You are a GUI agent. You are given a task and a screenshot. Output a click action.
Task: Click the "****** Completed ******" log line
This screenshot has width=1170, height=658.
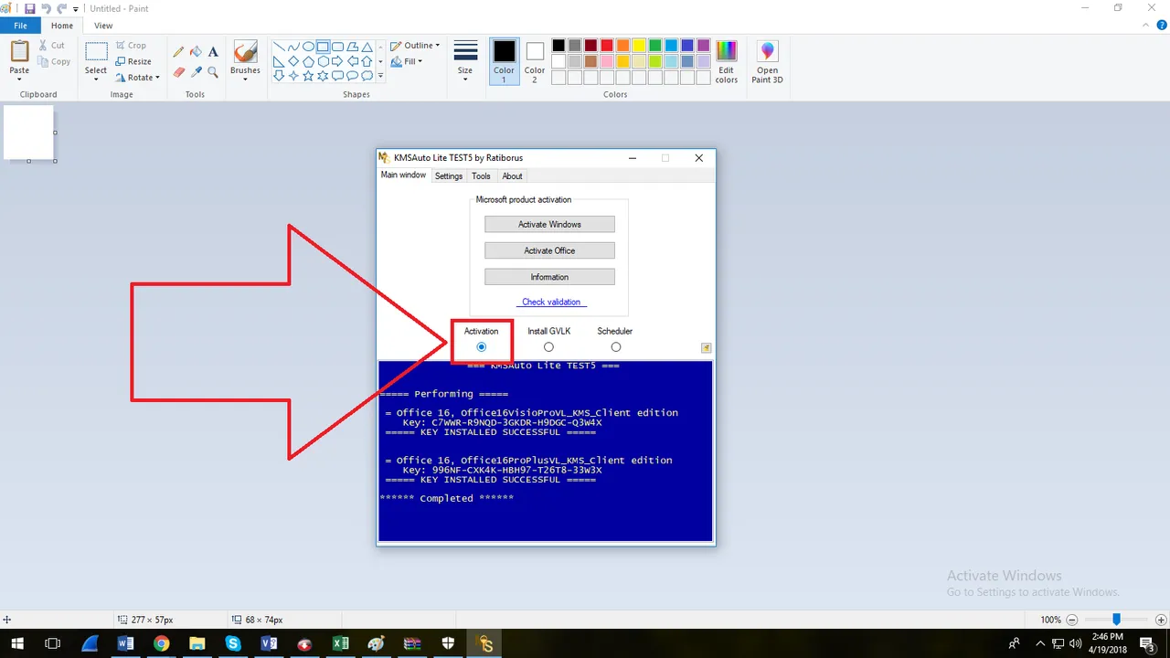446,498
